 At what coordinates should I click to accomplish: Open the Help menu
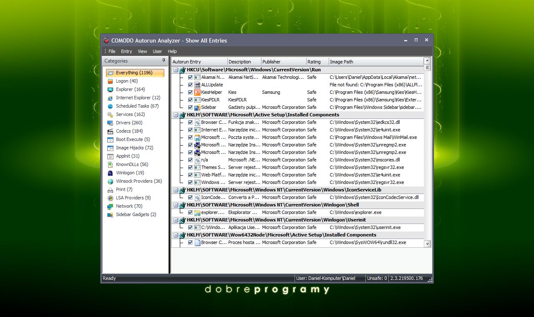pyautogui.click(x=172, y=51)
